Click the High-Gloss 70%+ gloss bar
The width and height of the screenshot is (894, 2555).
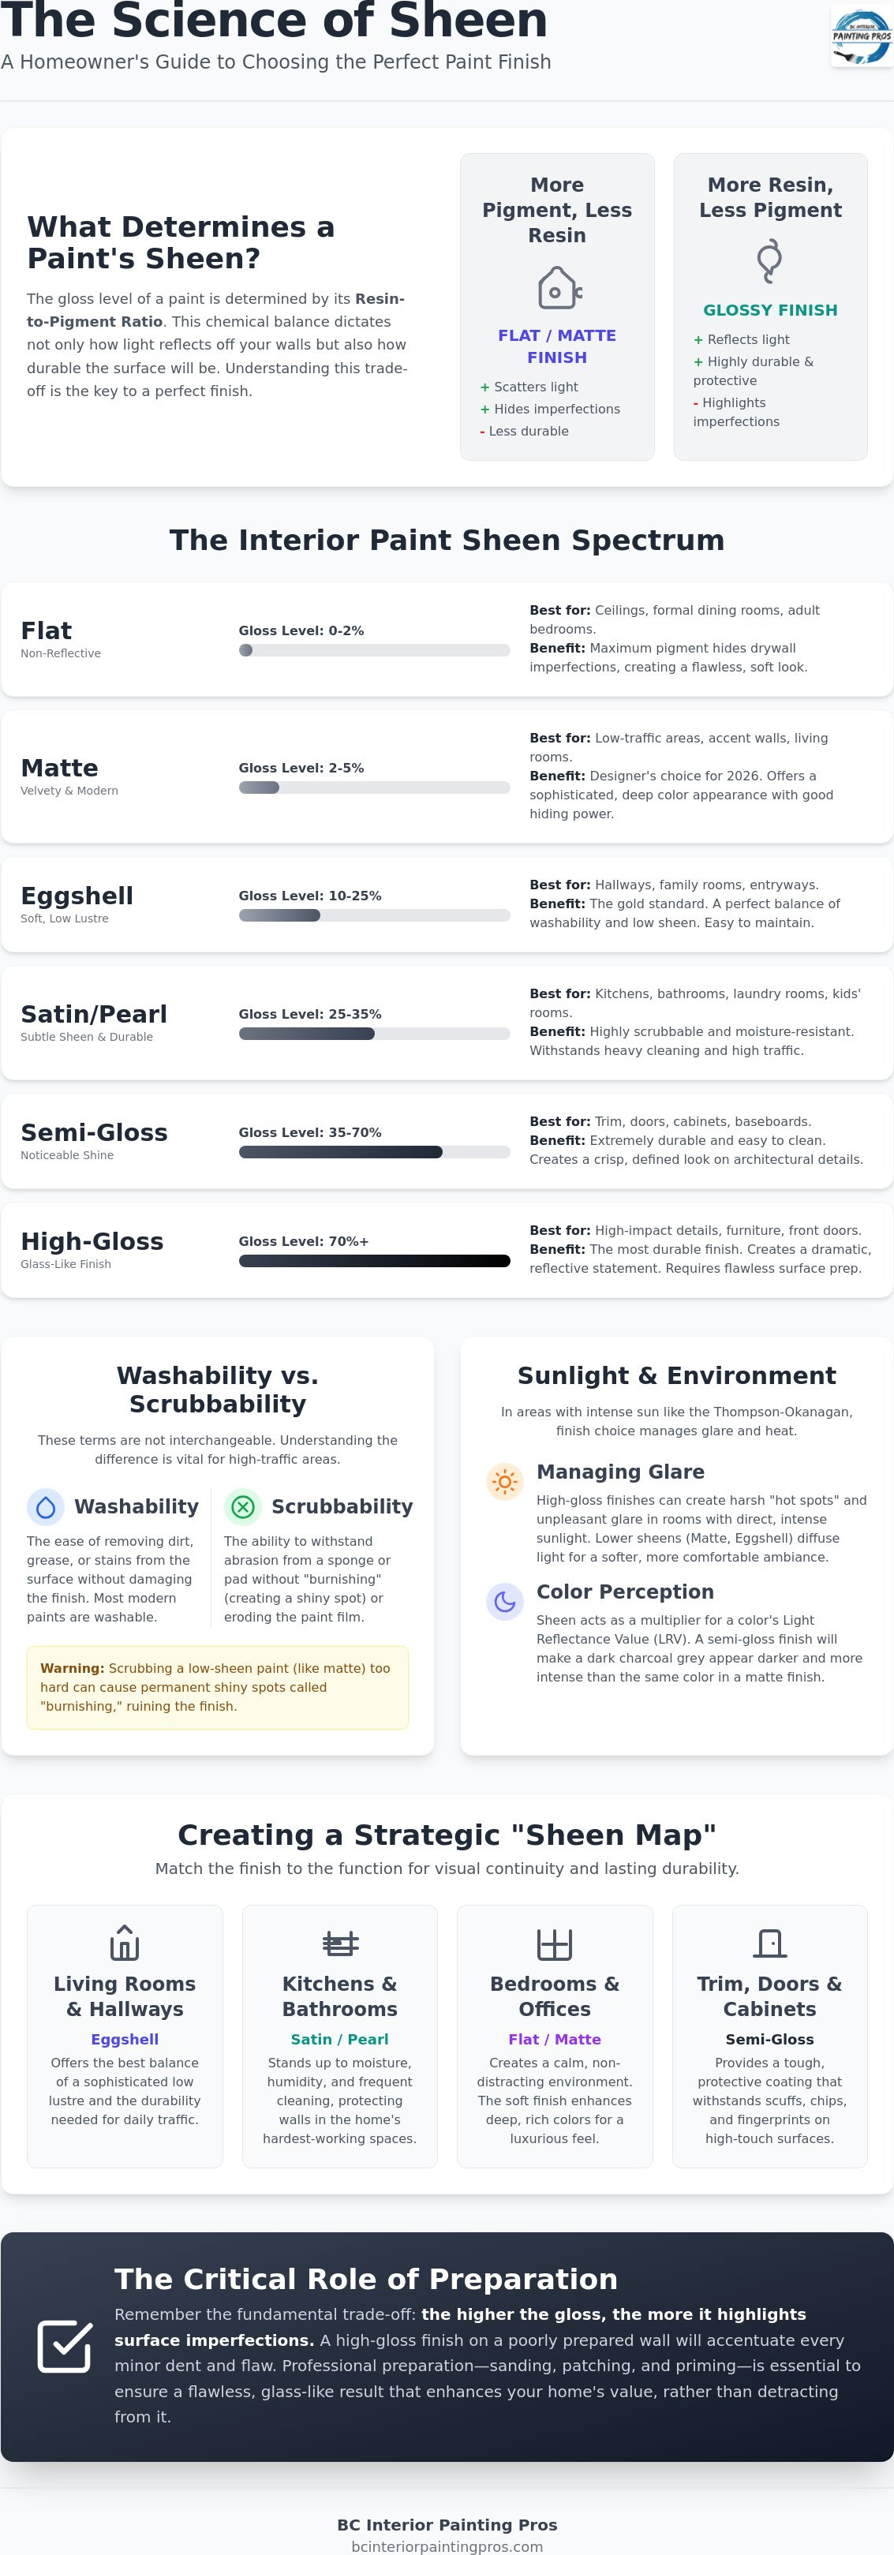pos(374,1262)
